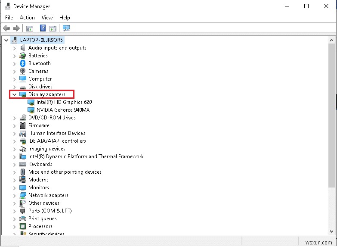Viewport: 337px width, 247px height.
Task: Click the Cameras webcam icon
Action: click(22, 71)
